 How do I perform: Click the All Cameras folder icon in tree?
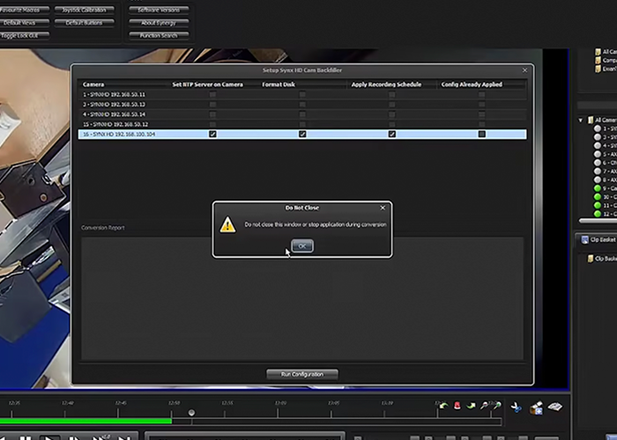coord(591,120)
